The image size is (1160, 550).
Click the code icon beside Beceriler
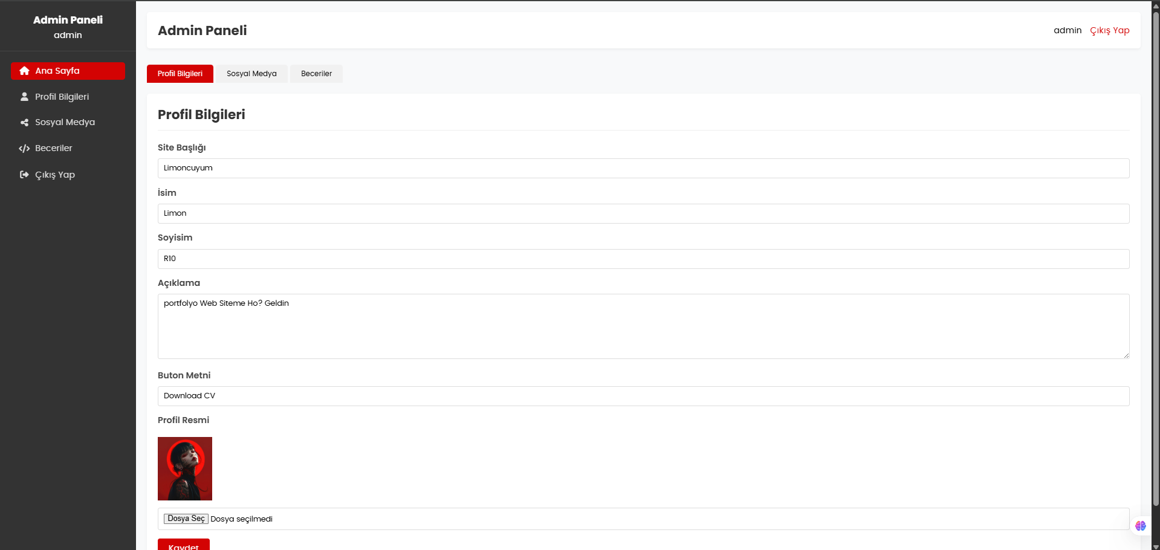[24, 149]
